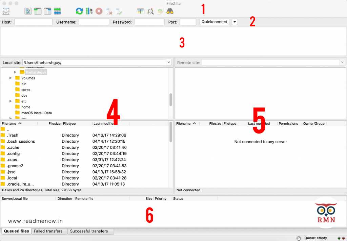
Task: Toggle the local directory tree display
Action: [x=38, y=11]
